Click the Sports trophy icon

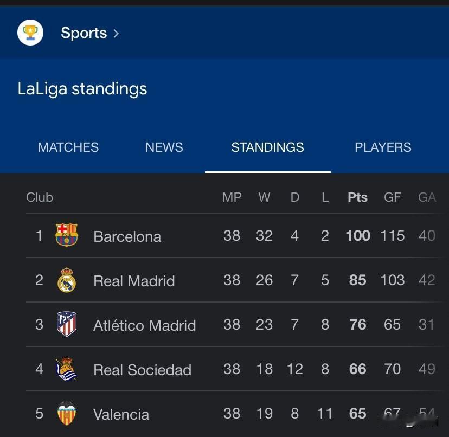(30, 33)
